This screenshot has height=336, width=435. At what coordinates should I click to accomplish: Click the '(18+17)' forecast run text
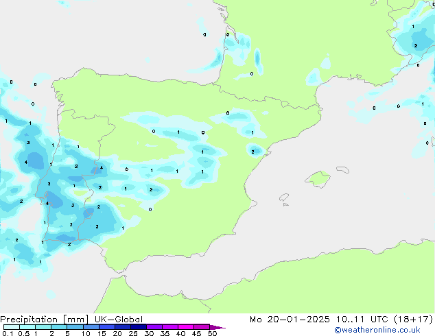(413, 320)
